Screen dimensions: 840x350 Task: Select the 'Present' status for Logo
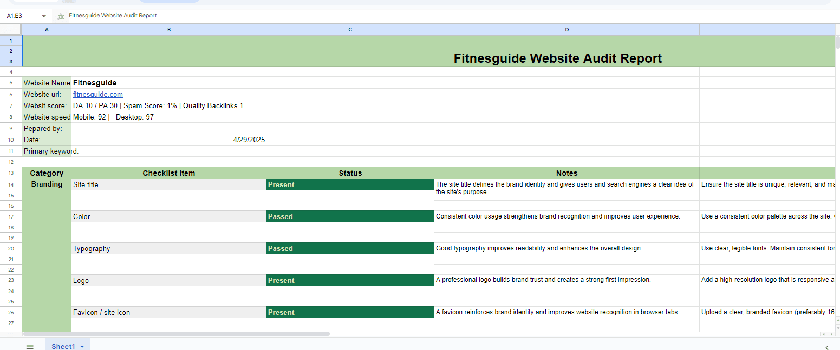point(350,280)
